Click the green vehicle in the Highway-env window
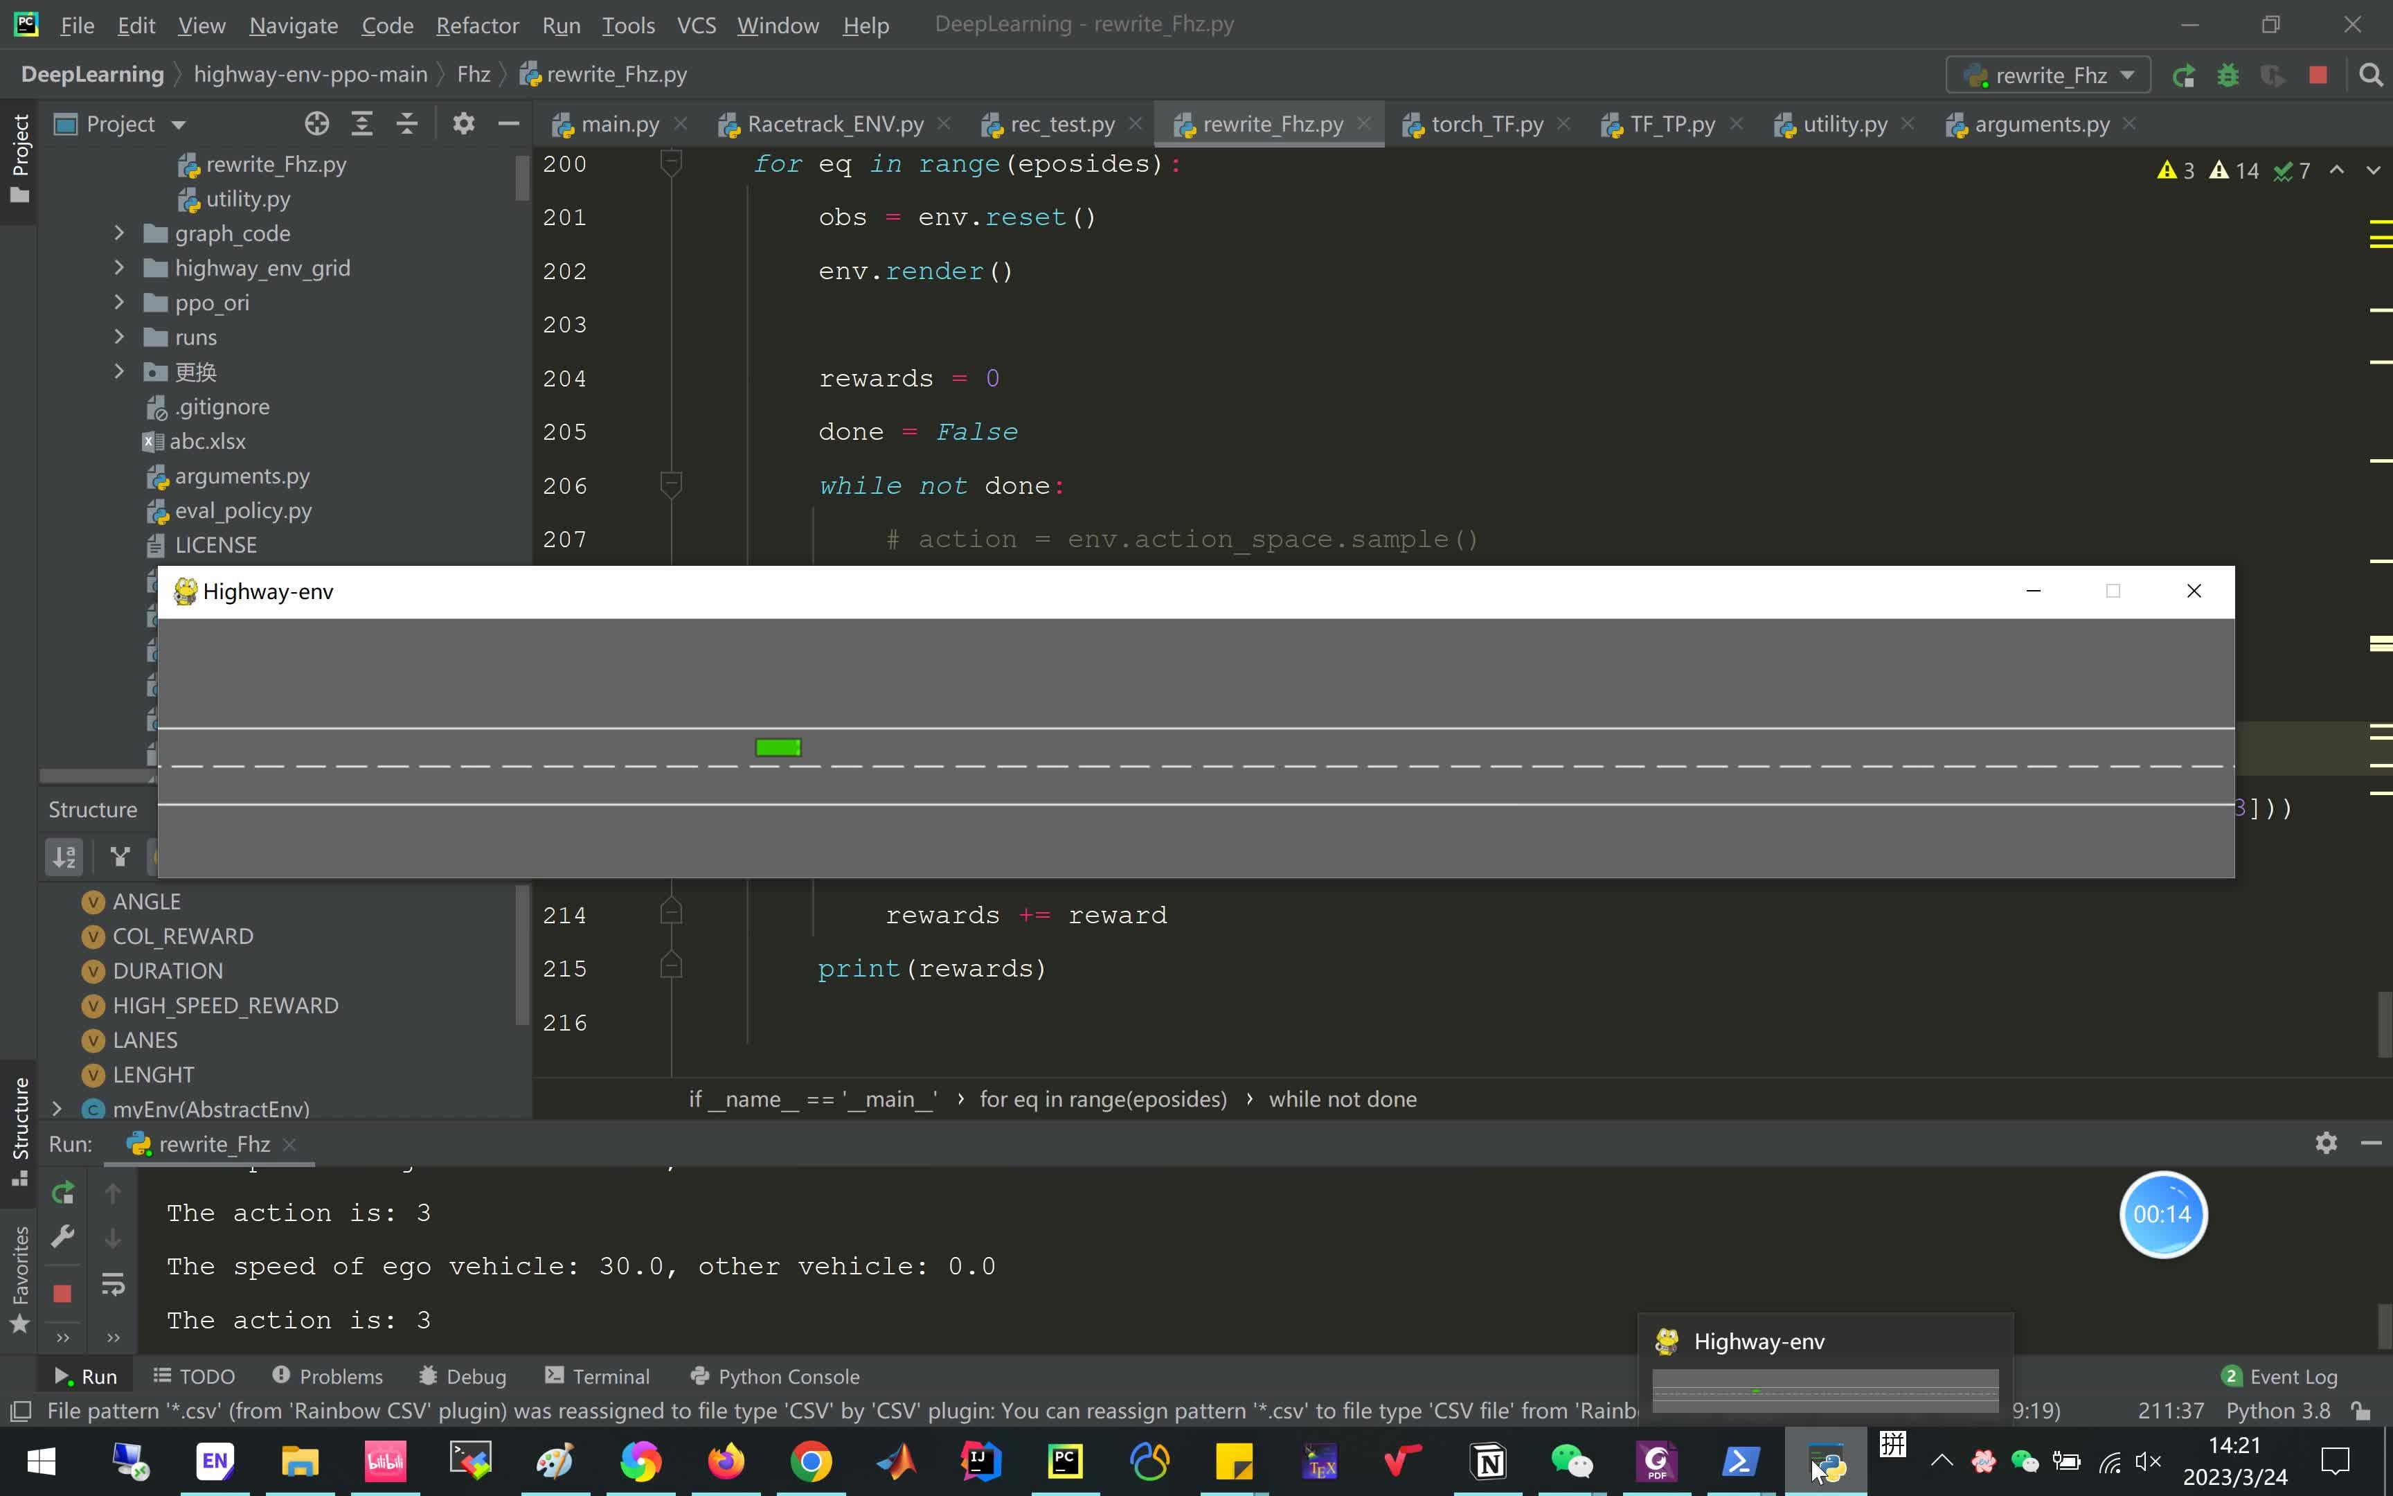The height and width of the screenshot is (1496, 2393). coord(777,748)
